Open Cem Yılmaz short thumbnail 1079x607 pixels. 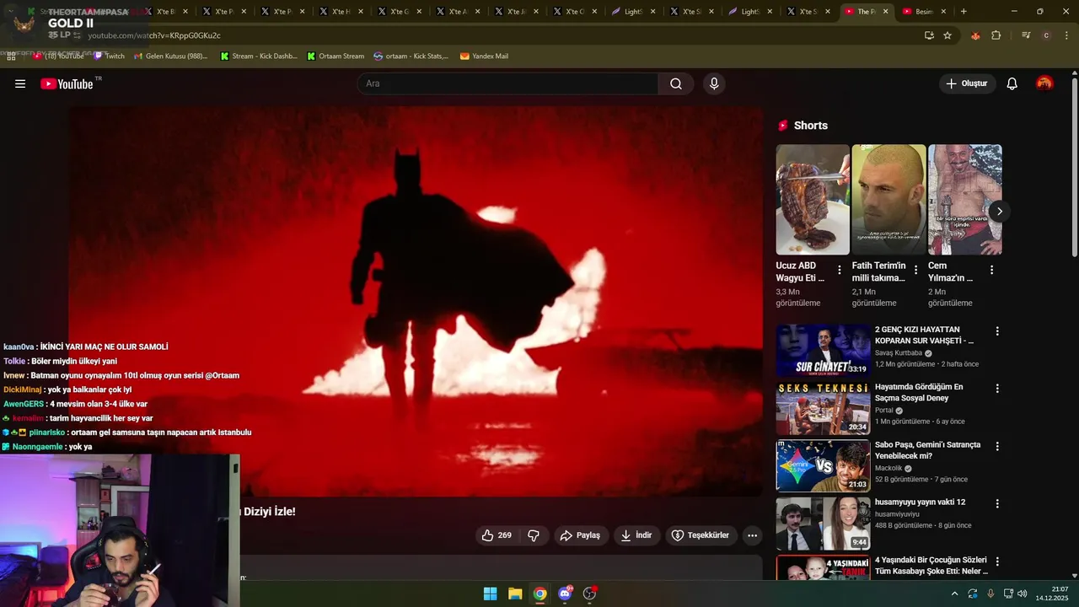pos(965,200)
